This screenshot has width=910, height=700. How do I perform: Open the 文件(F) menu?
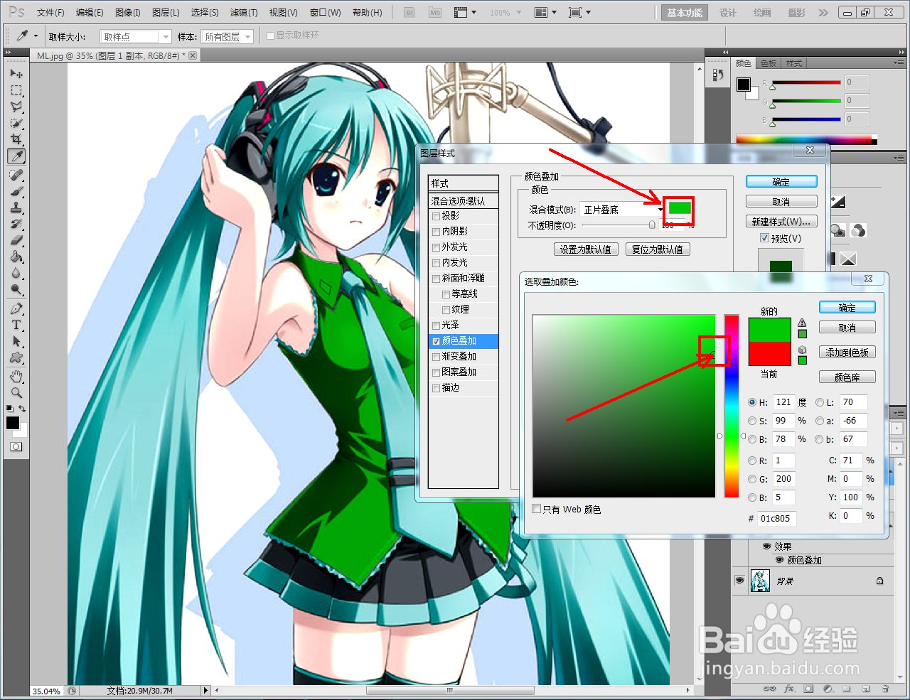50,13
